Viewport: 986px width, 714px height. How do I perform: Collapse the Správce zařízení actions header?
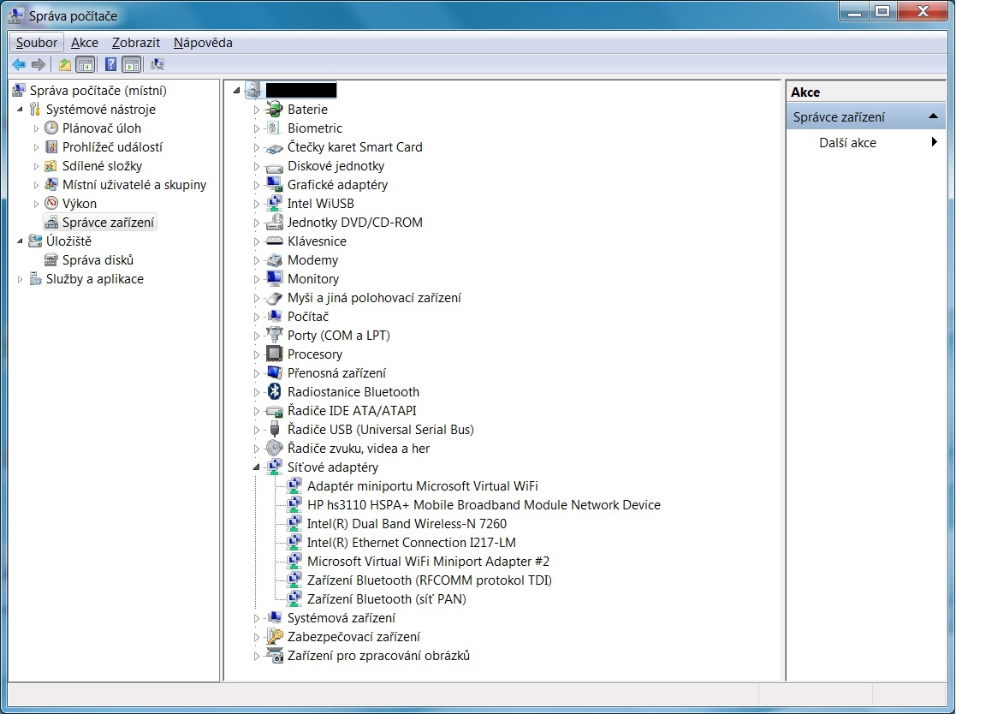(x=933, y=116)
